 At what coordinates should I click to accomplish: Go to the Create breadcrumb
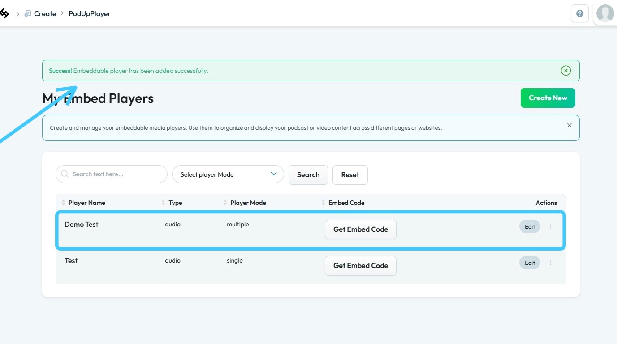(45, 14)
